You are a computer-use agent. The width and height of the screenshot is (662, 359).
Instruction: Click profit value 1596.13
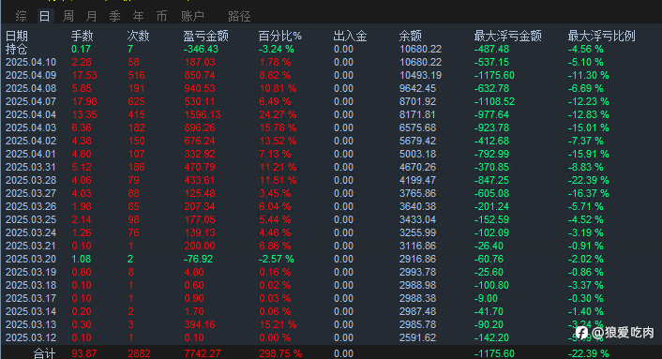[203, 114]
